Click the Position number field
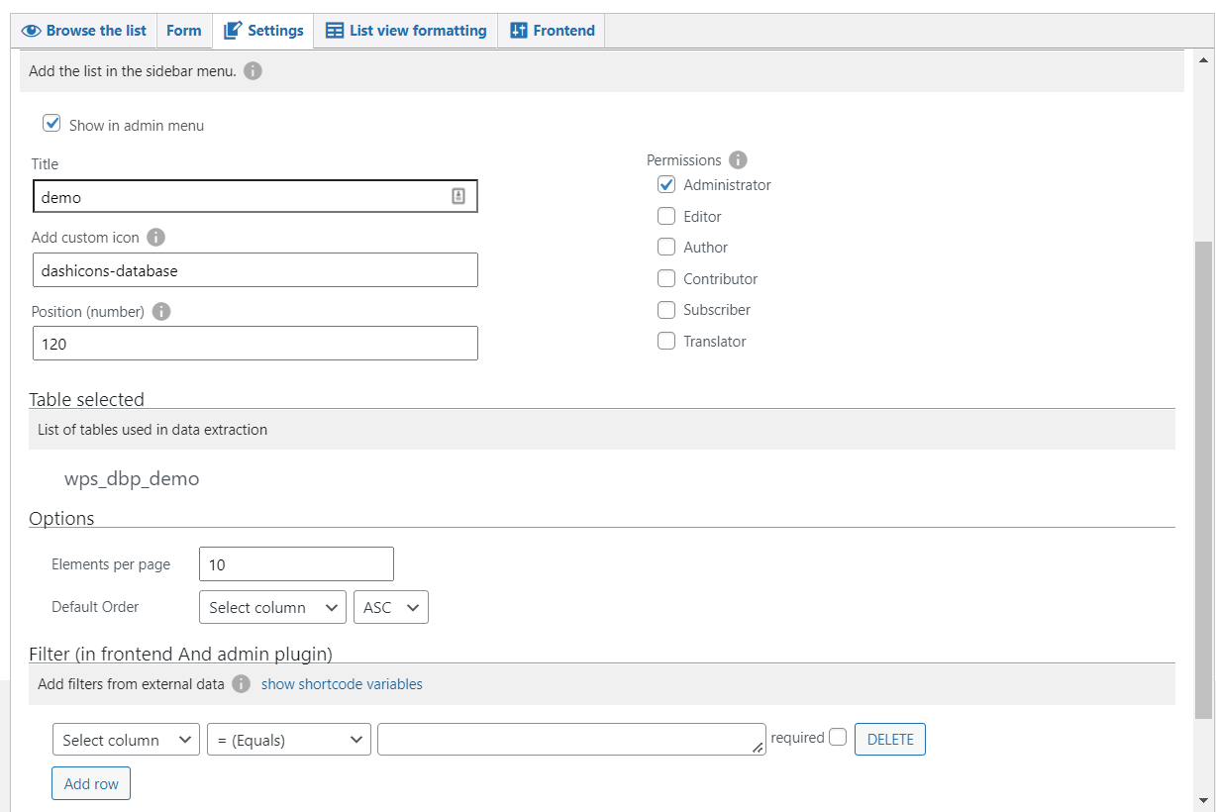Image resolution: width=1216 pixels, height=812 pixels. pos(254,344)
